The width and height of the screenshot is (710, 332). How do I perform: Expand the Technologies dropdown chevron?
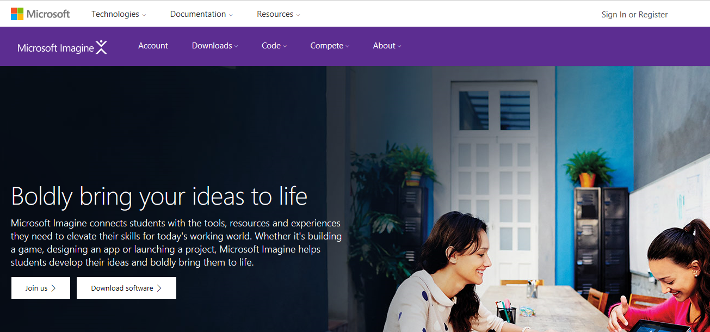pos(144,15)
